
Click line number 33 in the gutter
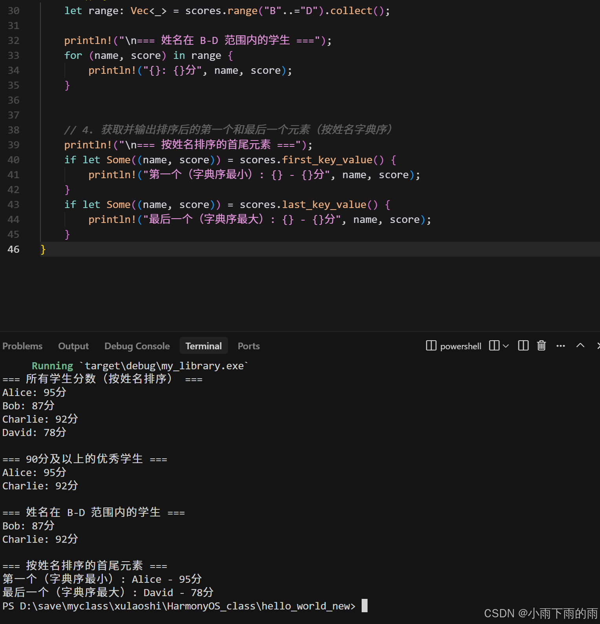13,55
